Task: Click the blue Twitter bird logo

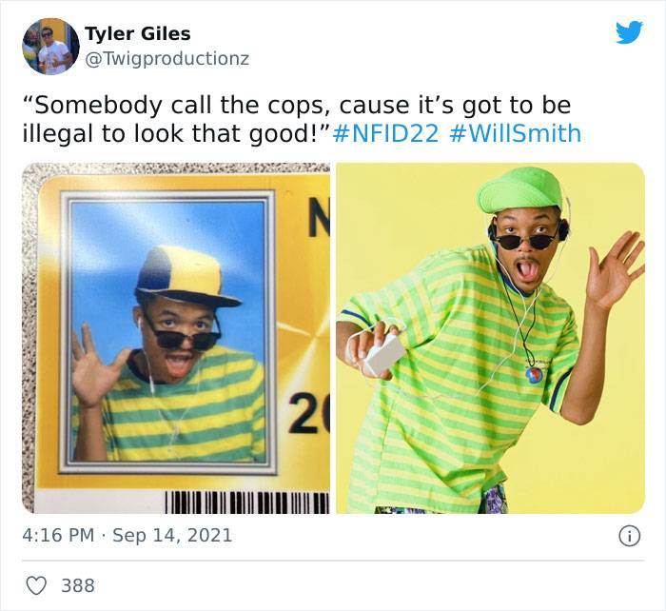Action: click(630, 32)
